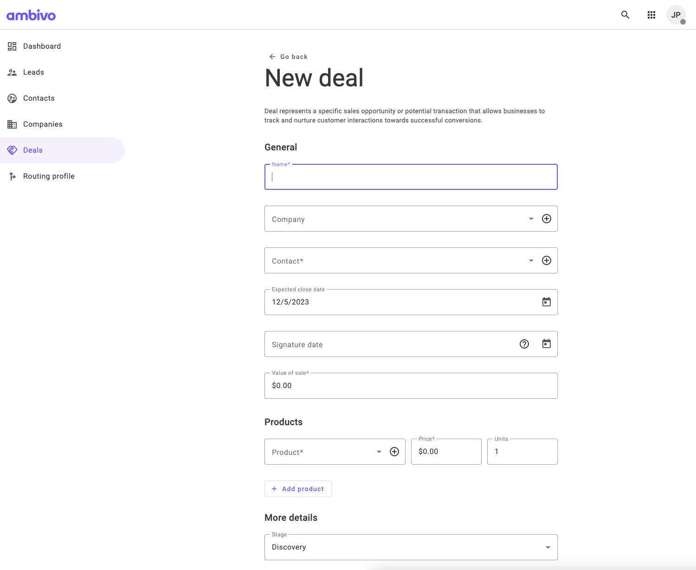Expand the Company dropdown
Viewport: 696px width, 570px height.
pos(531,219)
